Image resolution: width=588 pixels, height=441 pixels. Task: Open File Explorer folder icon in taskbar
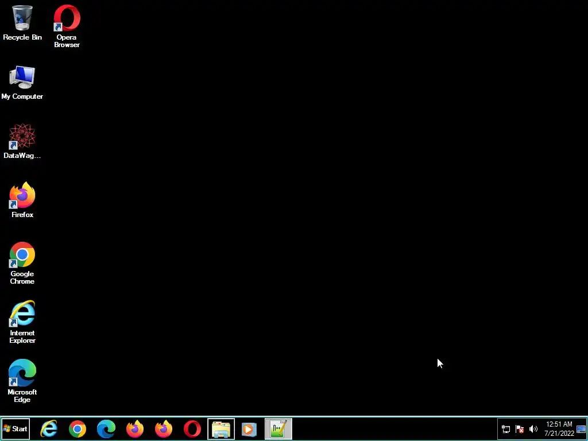[x=221, y=428]
